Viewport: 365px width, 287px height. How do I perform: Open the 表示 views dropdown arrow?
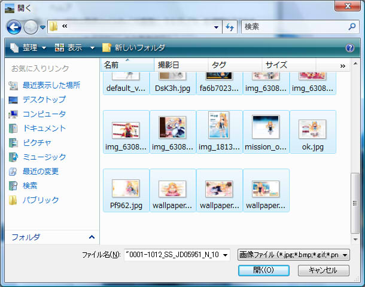click(92, 48)
